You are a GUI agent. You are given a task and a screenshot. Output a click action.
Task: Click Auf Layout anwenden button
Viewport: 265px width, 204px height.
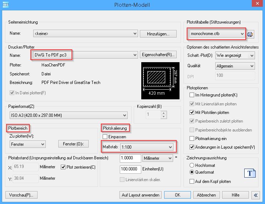141,195
